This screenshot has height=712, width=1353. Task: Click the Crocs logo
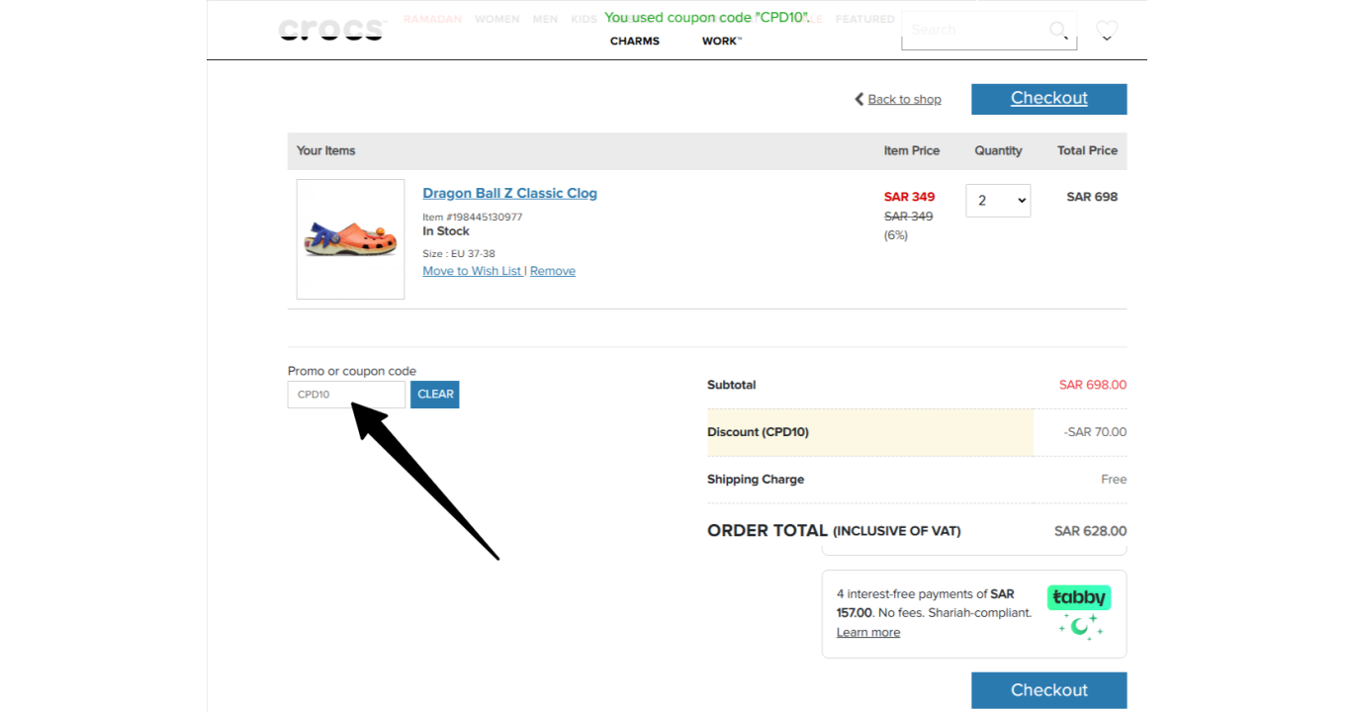coord(331,30)
